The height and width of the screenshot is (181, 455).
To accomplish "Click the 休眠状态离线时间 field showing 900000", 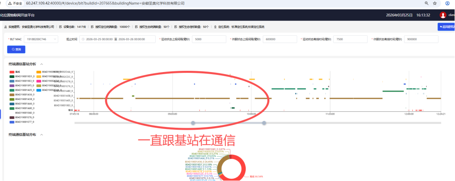I will (421, 39).
